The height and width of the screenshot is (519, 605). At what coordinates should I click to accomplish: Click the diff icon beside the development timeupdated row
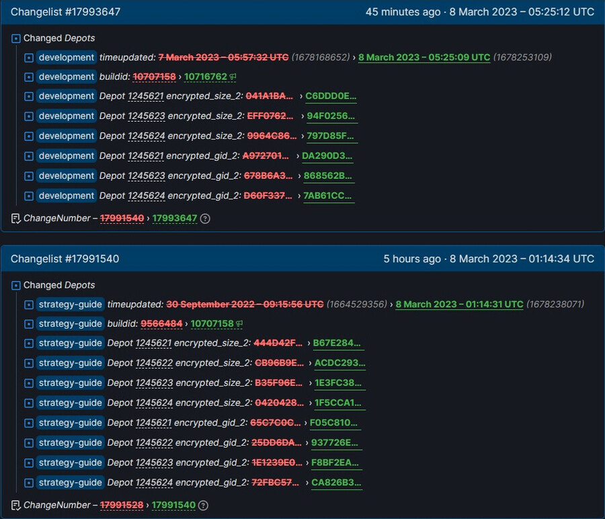28,57
